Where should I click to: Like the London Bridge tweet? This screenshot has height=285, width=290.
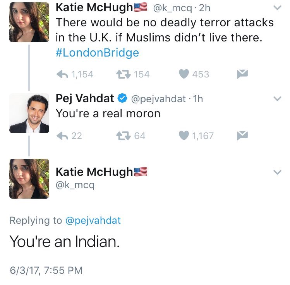tap(184, 74)
